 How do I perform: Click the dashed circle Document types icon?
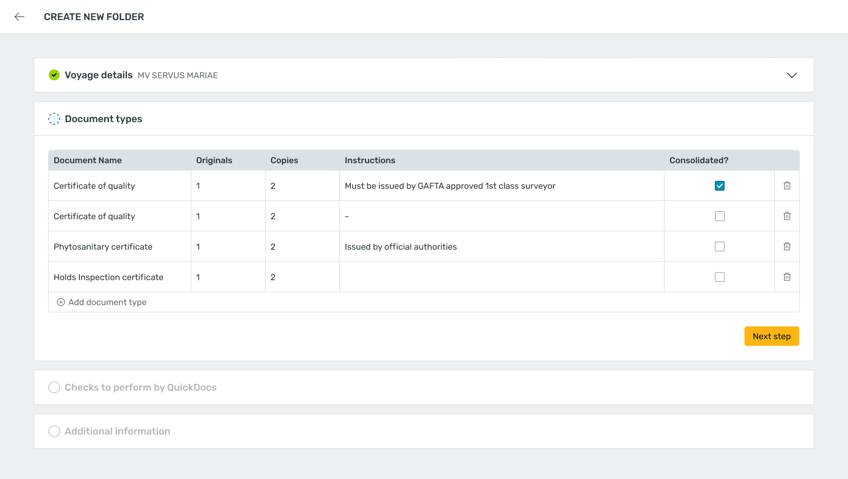pyautogui.click(x=54, y=119)
